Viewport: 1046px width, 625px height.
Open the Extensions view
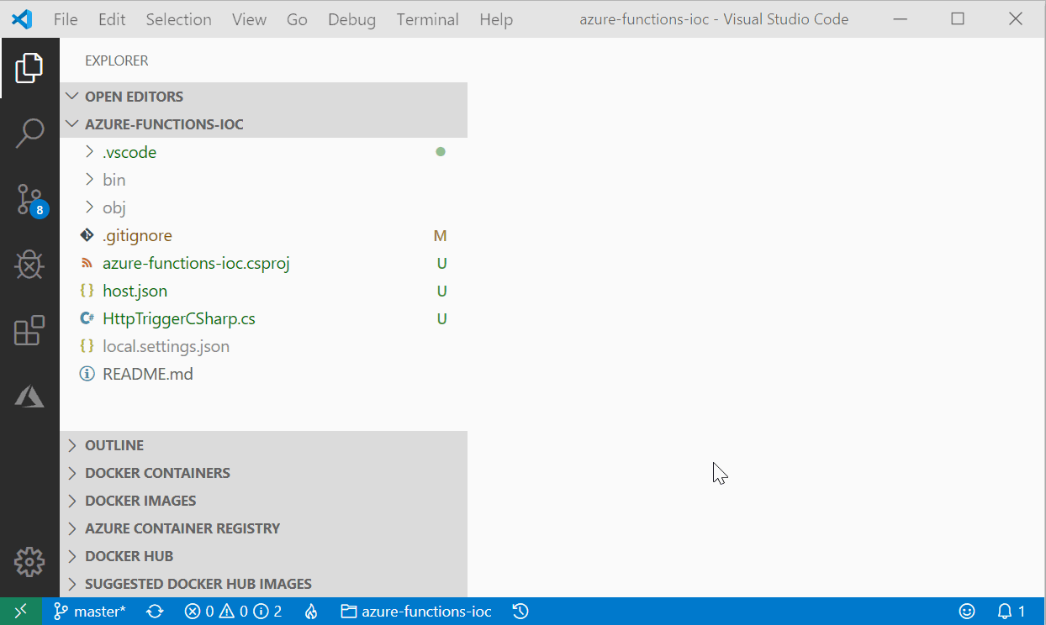point(29,331)
